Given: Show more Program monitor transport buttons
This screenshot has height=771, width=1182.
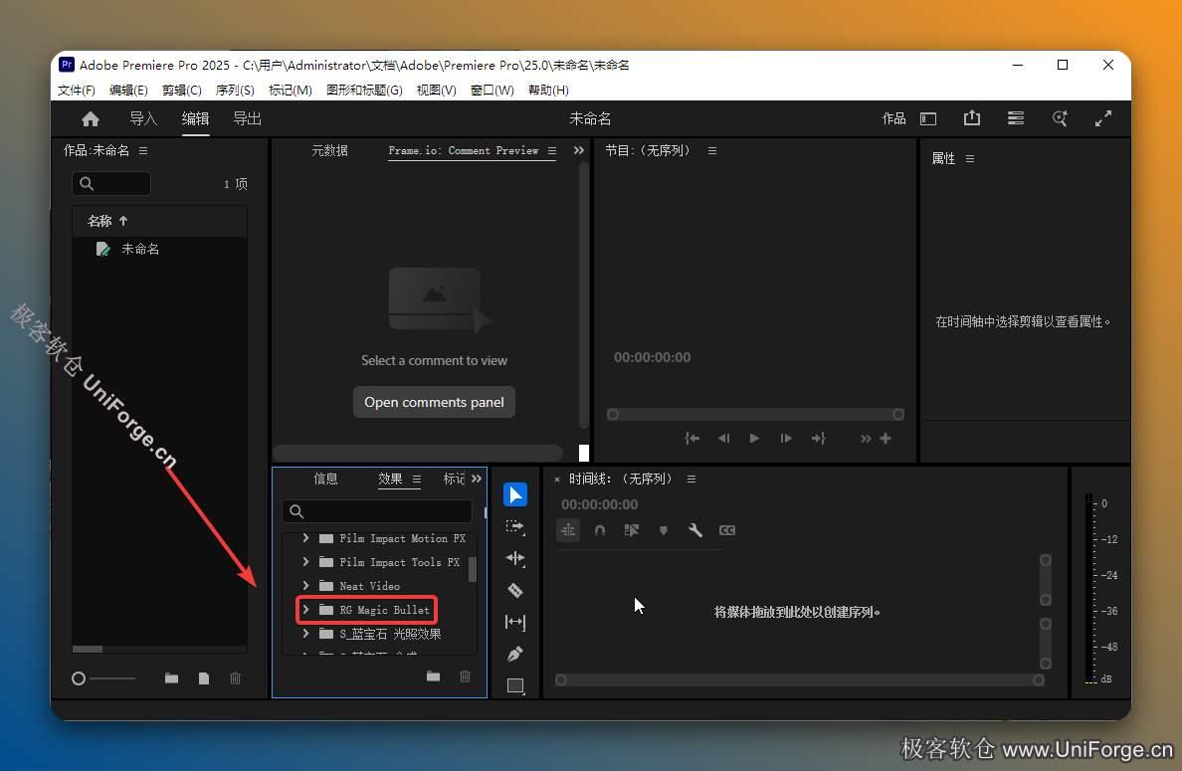Looking at the screenshot, I should (x=866, y=439).
